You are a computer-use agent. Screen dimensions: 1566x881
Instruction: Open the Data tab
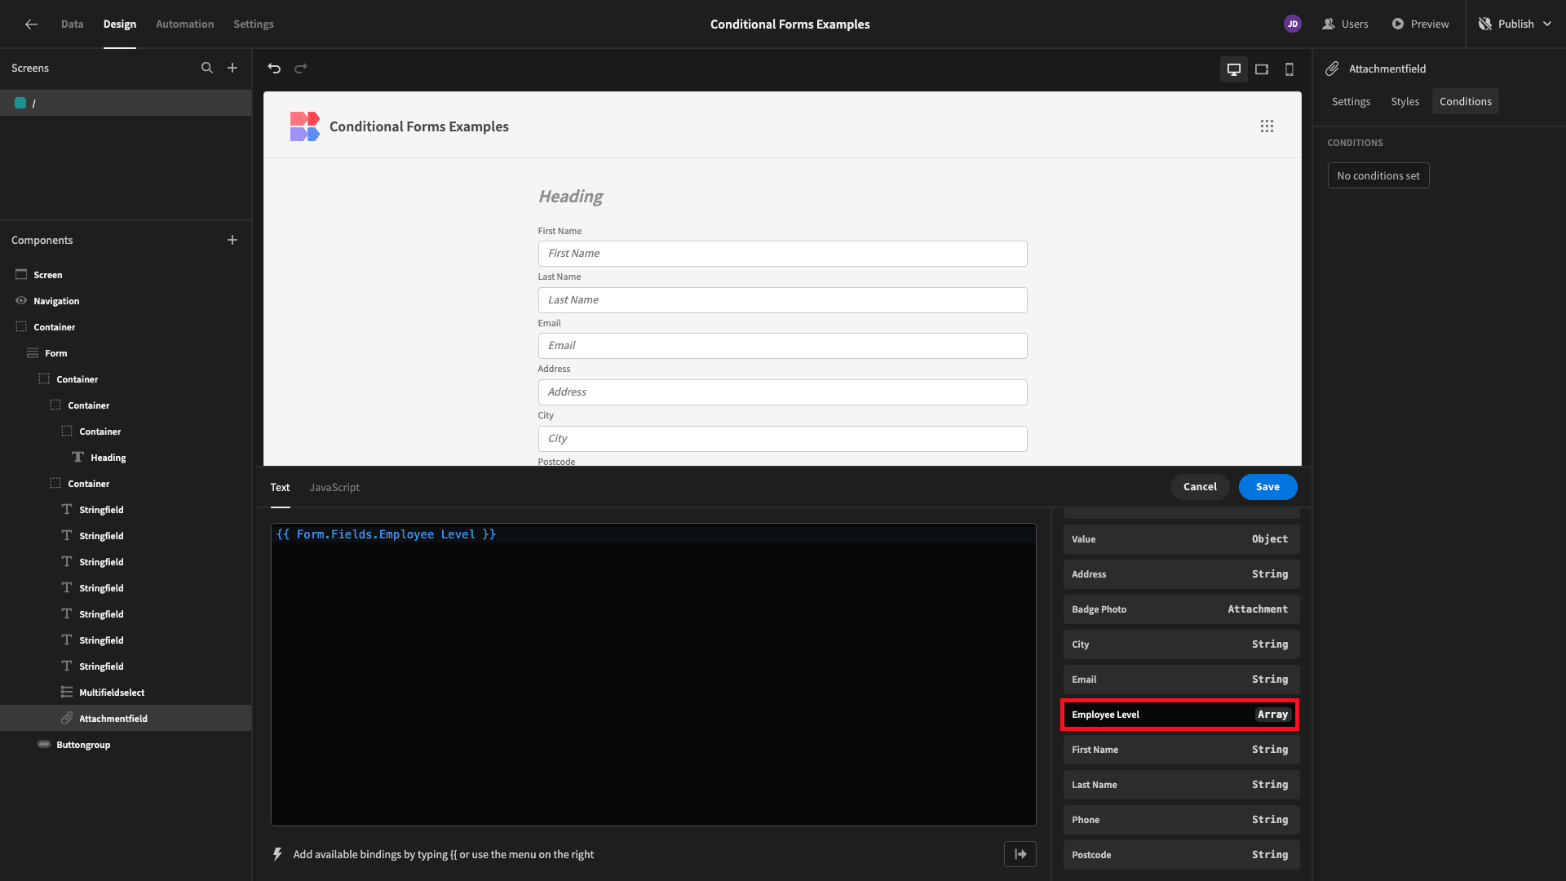tap(72, 24)
